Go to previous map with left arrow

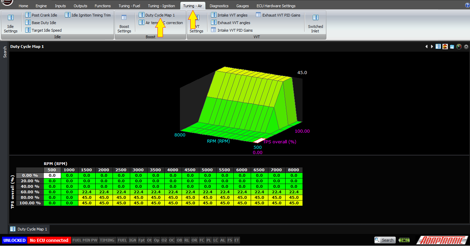click(x=426, y=47)
